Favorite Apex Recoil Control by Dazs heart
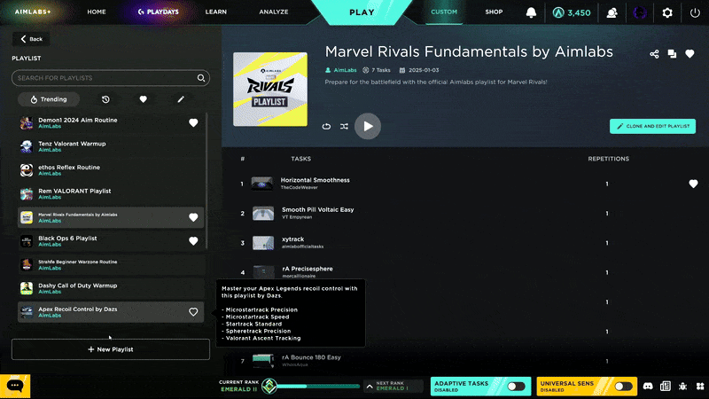 (193, 312)
